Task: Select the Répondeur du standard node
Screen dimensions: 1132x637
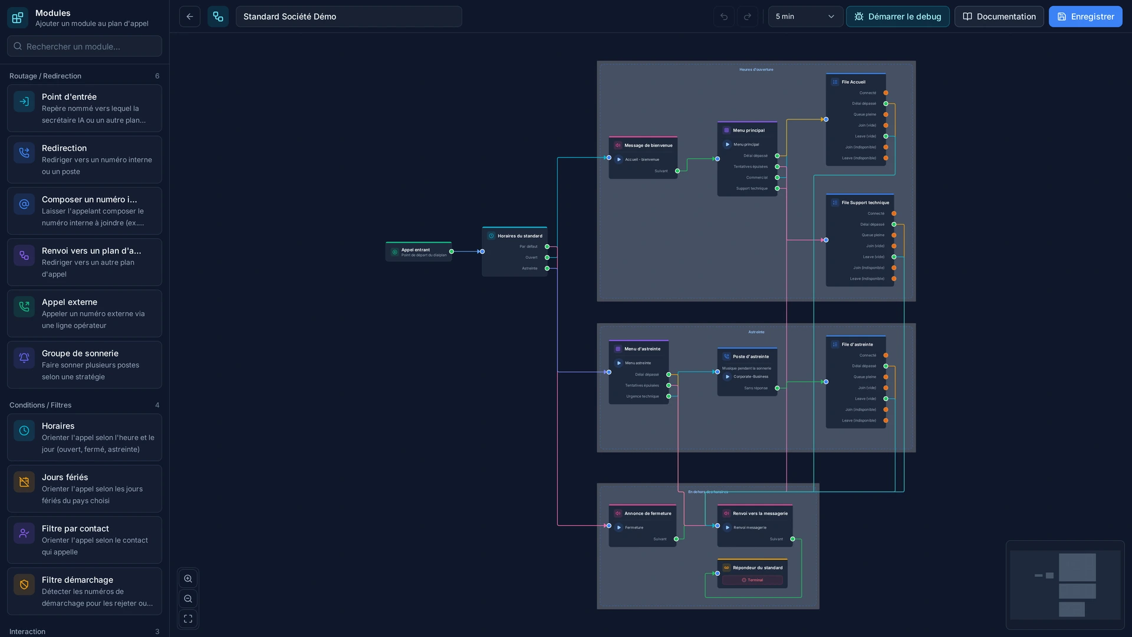Action: pyautogui.click(x=752, y=573)
